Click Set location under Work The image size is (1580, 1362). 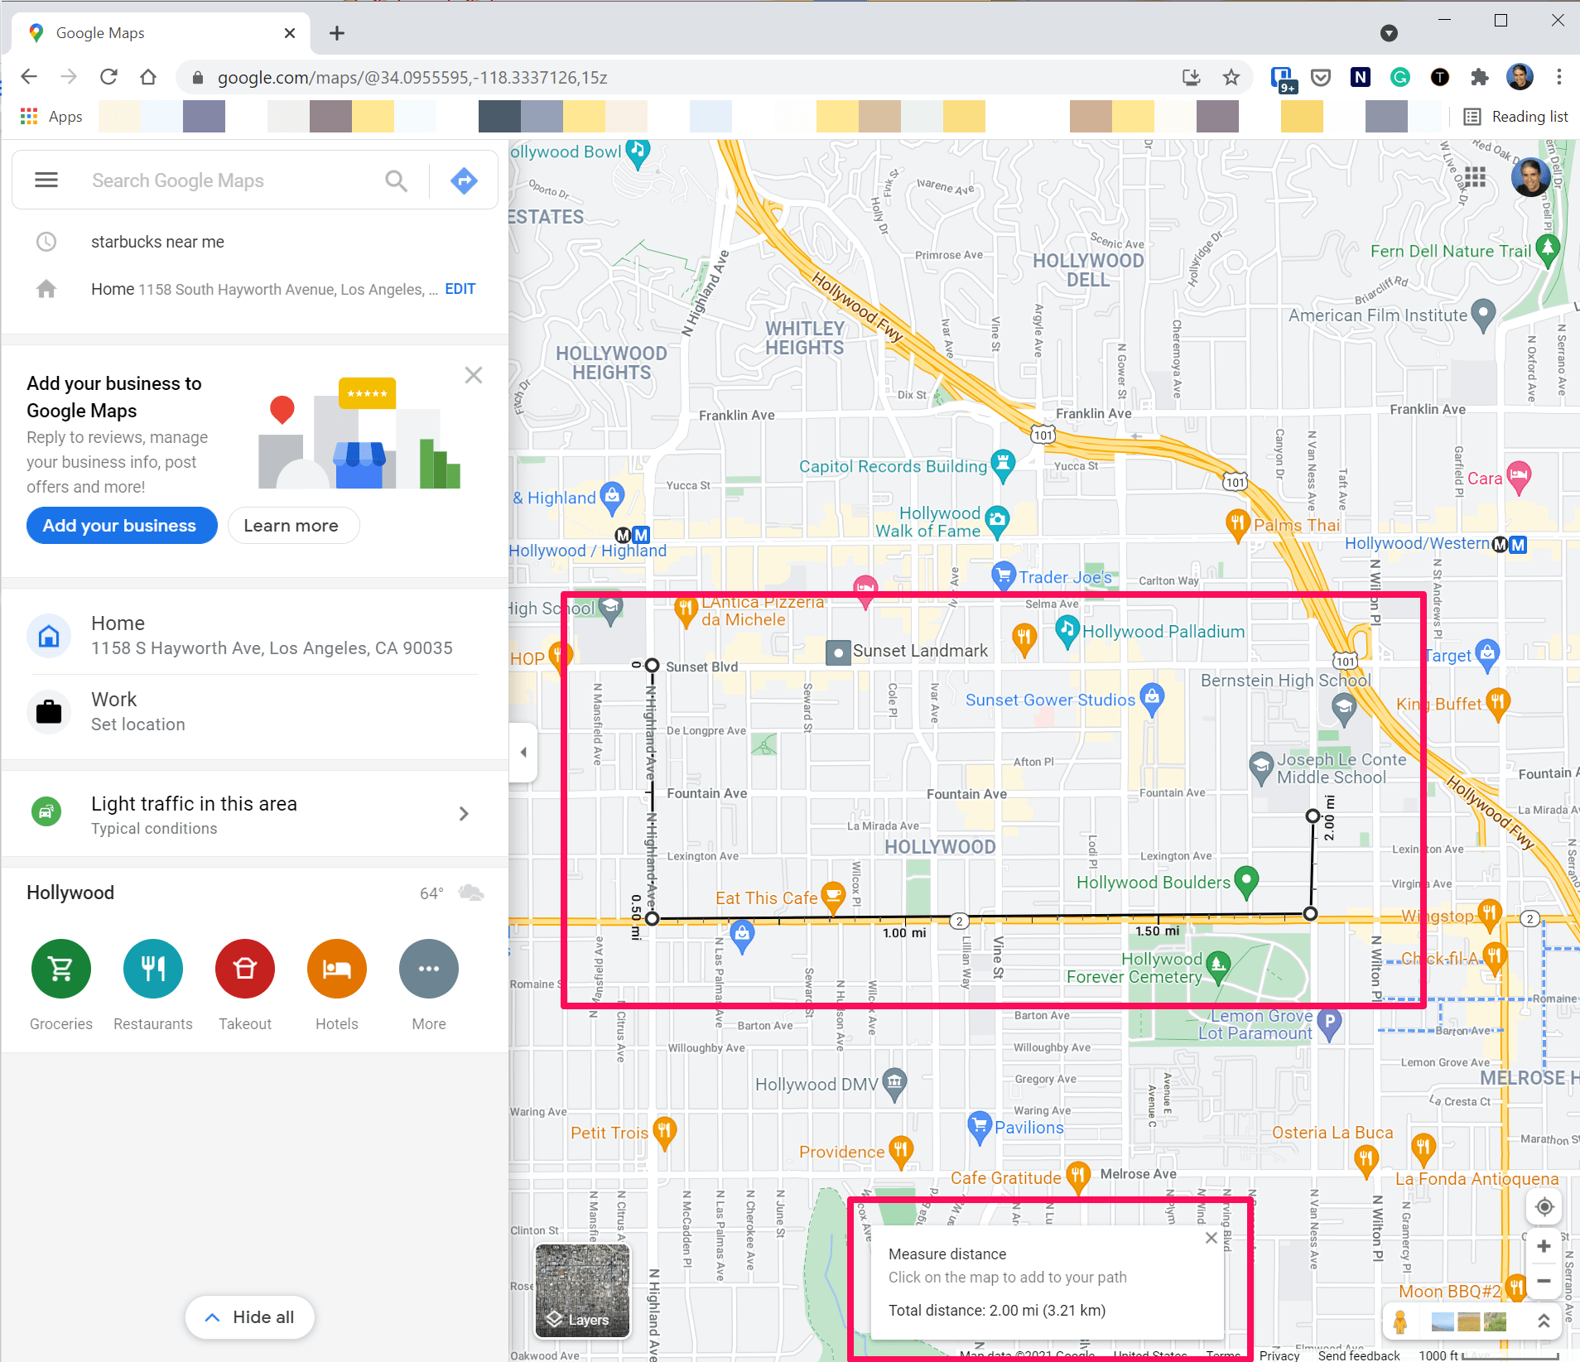coord(138,724)
